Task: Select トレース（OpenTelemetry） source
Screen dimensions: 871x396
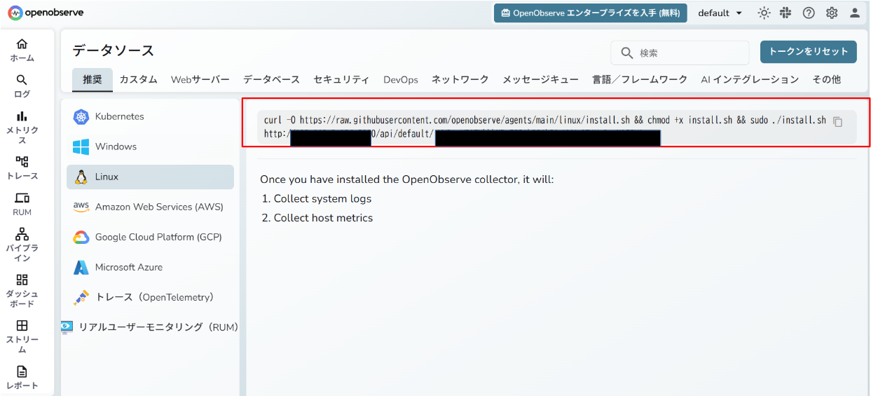Action: (x=150, y=297)
